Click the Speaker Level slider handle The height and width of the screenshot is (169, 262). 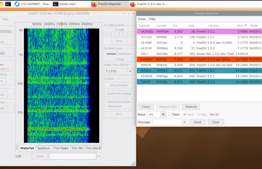(117, 54)
